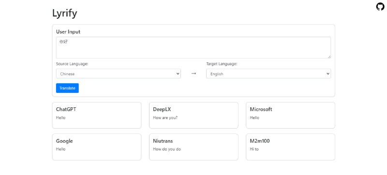The width and height of the screenshot is (387, 175).
Task: Click the Translate button
Action: (67, 88)
